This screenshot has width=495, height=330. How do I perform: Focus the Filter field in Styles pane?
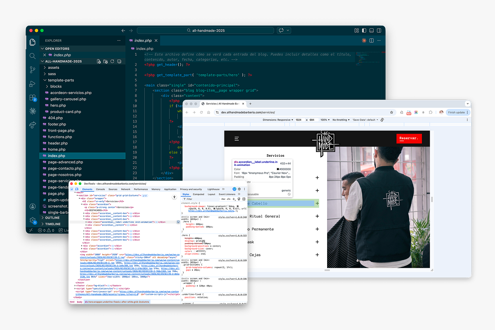[x=200, y=199]
